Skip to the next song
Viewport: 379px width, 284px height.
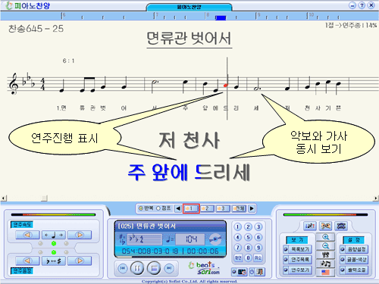click(x=169, y=268)
